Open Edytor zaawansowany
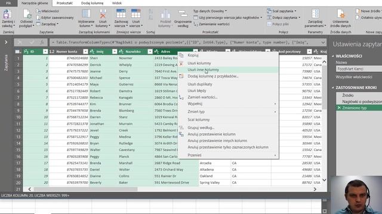The width and height of the screenshot is (382, 214). tap(55, 17)
